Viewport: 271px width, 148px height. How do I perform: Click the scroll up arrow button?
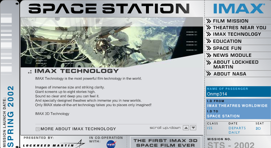[x=186, y=128]
